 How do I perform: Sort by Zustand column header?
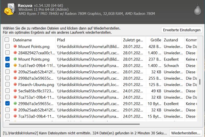coord(173,40)
